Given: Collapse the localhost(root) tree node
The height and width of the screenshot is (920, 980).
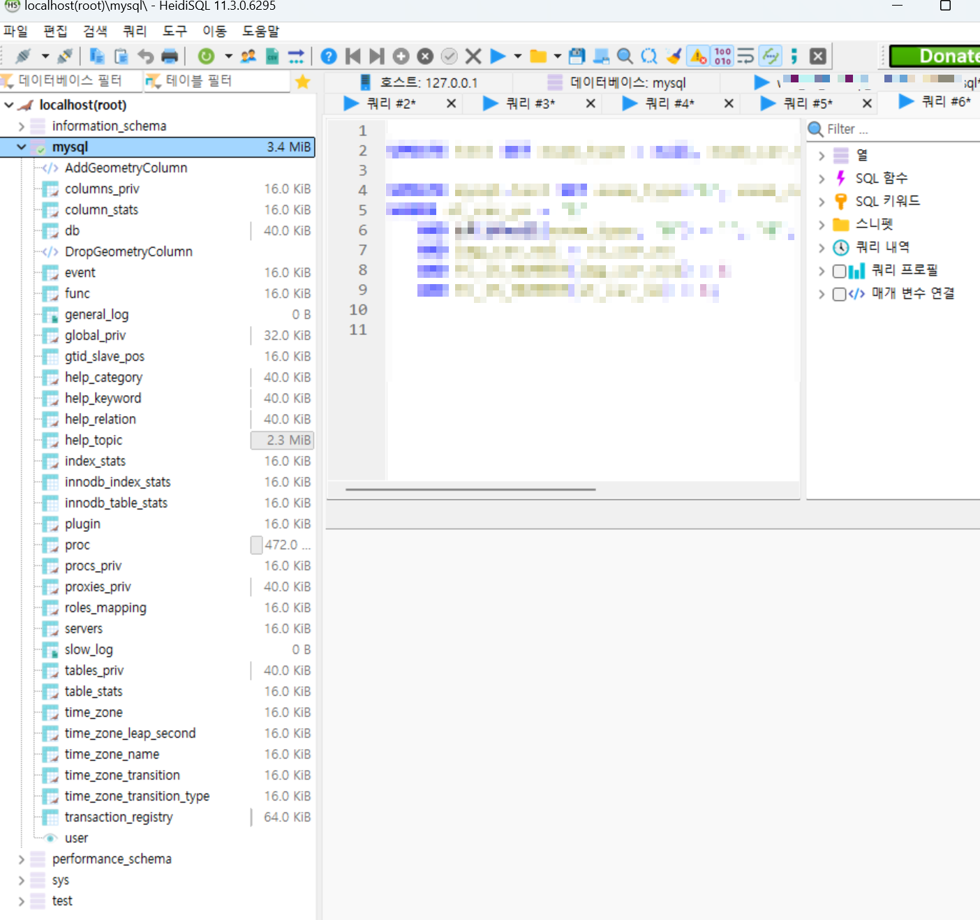Looking at the screenshot, I should point(9,105).
